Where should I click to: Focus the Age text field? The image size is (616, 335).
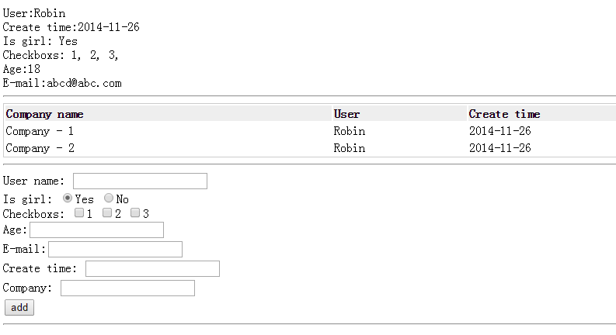[96, 230]
